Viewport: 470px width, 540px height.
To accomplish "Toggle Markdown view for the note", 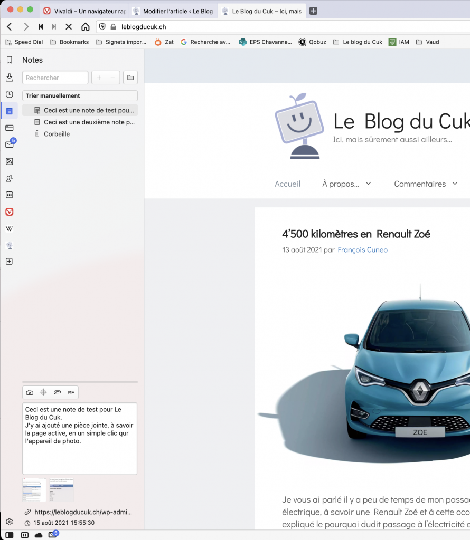I will coord(71,392).
